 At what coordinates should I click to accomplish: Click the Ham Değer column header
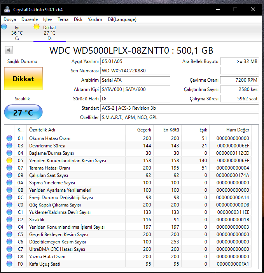231,130
